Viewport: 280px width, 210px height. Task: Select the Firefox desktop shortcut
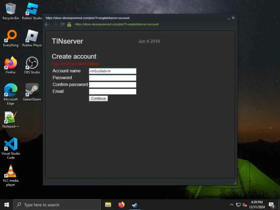pos(11,65)
